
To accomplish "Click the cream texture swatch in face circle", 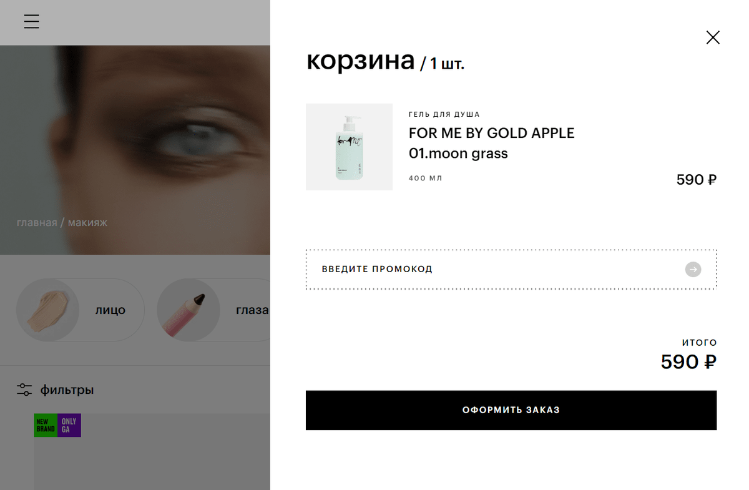I will coord(47,310).
